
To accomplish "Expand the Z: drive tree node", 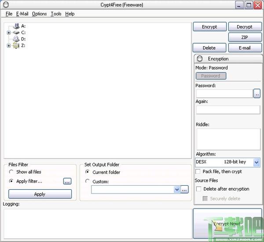I will tap(9, 45).
